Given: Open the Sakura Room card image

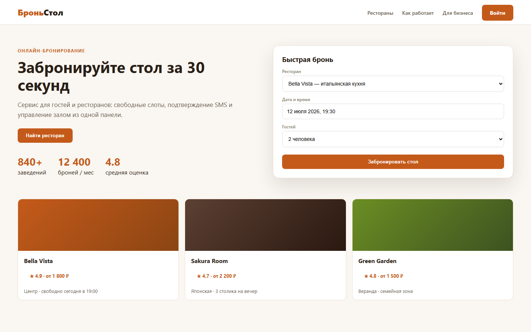Looking at the screenshot, I should [x=265, y=225].
